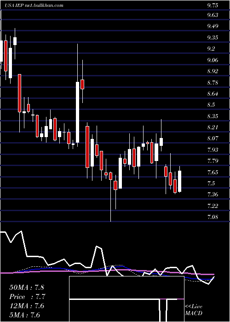Select the 7.5 price axis label
Screen dimensions: 230x322
click(211, 183)
